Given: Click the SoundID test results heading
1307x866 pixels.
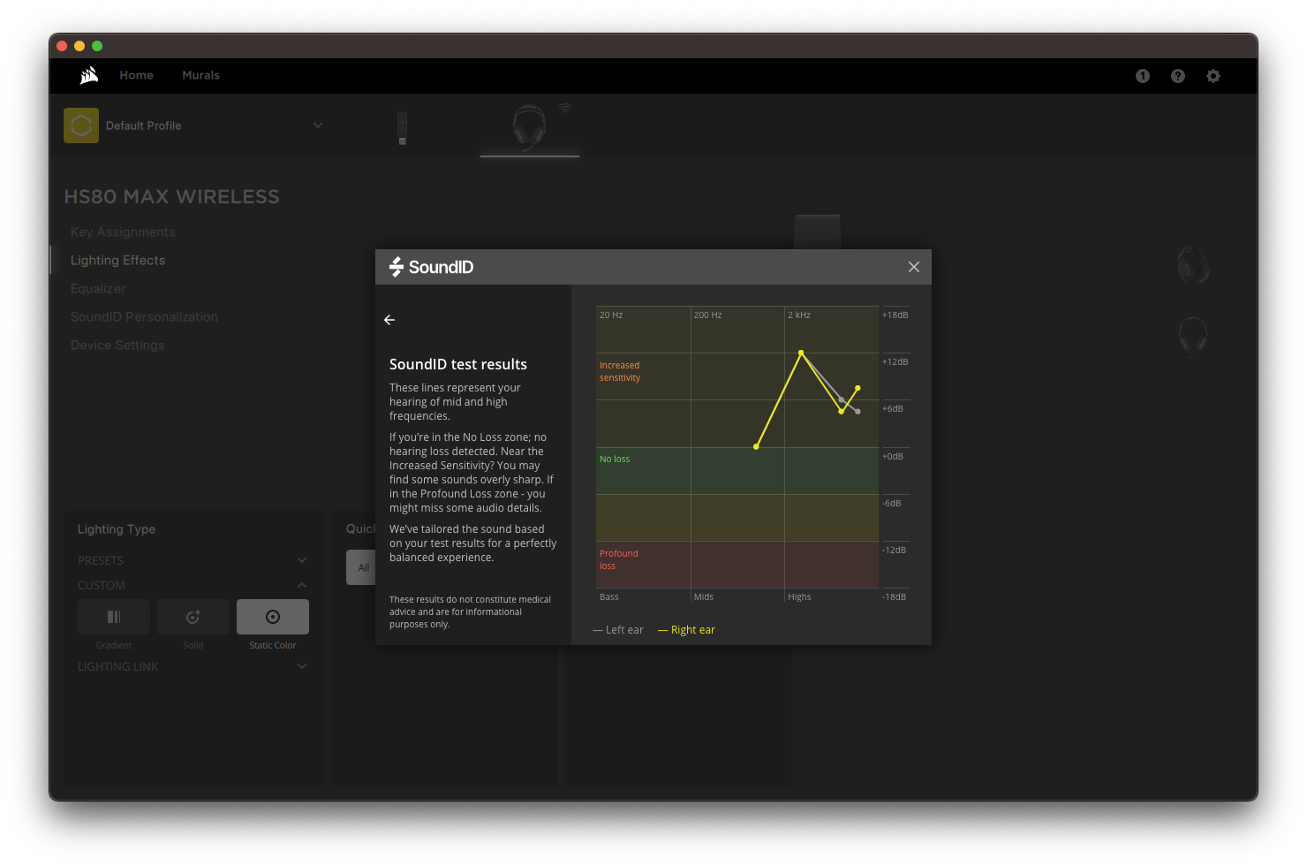Looking at the screenshot, I should [458, 364].
